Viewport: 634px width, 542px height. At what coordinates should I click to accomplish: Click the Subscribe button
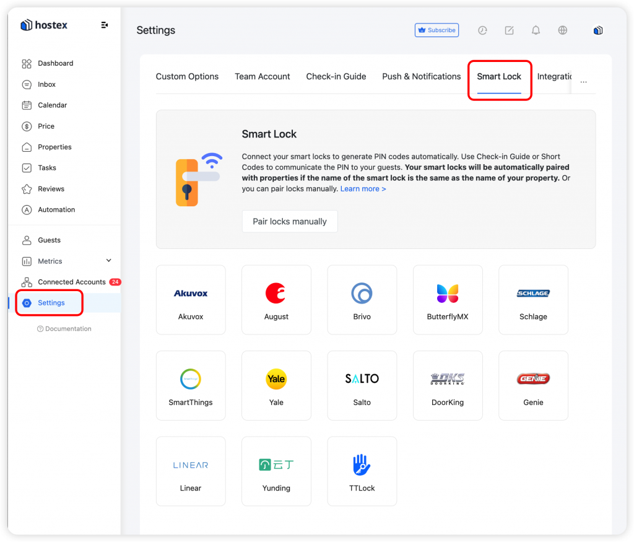(x=436, y=30)
